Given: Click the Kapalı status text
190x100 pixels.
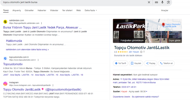Looking at the screenshot, I should pos(124,91).
